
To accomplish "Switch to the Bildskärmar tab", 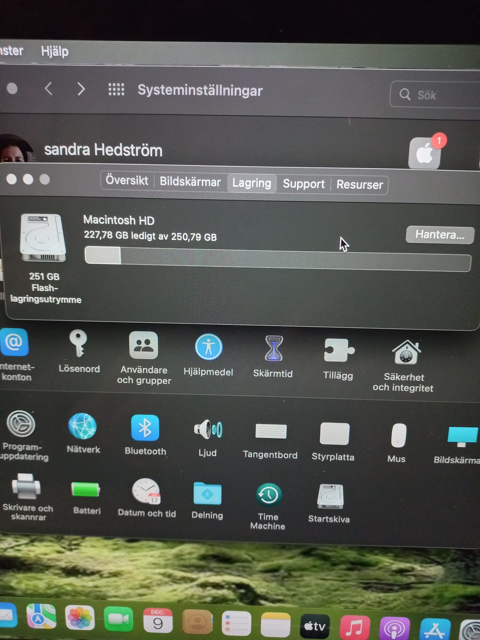I will (190, 182).
